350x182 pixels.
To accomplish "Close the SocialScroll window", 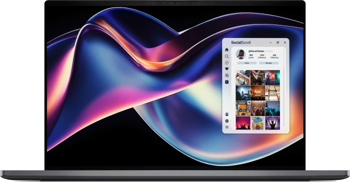I will (285, 42).
